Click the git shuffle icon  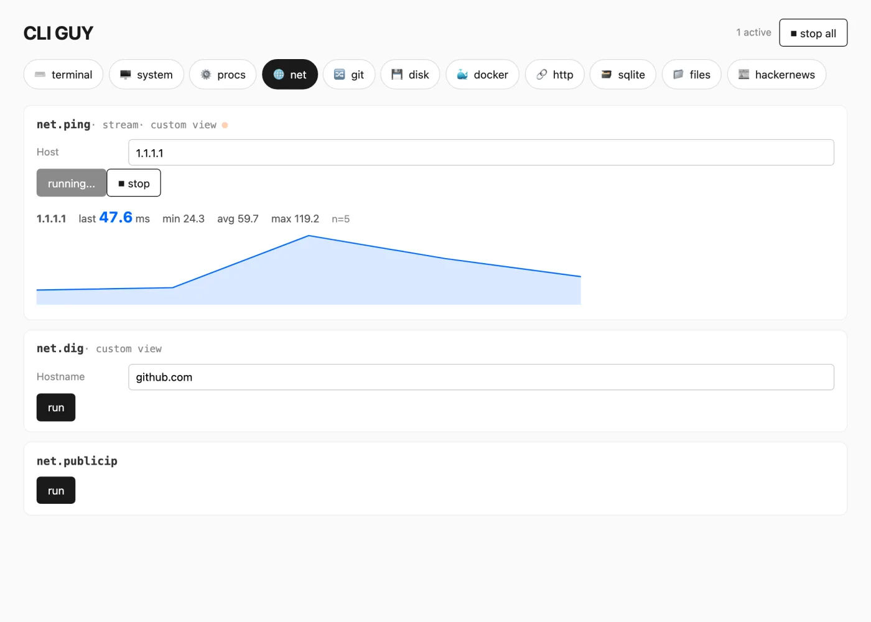click(340, 75)
